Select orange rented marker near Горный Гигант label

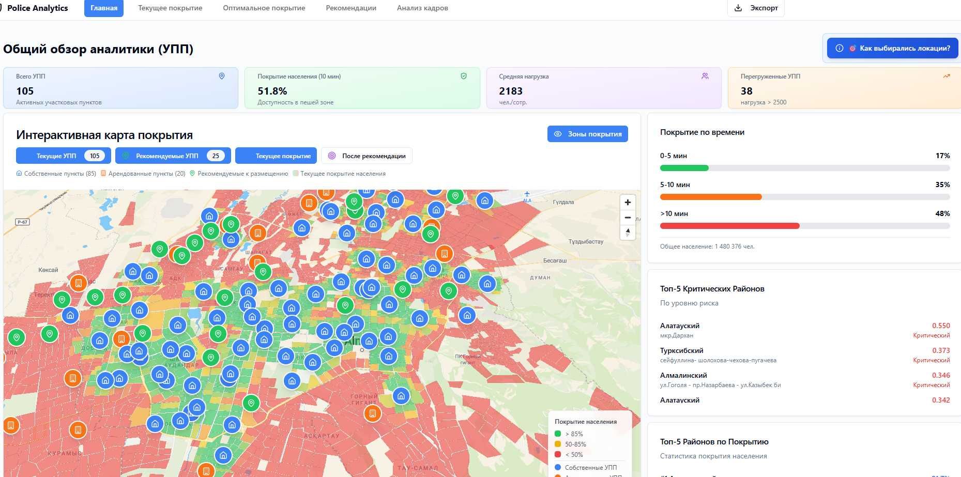[x=372, y=413]
